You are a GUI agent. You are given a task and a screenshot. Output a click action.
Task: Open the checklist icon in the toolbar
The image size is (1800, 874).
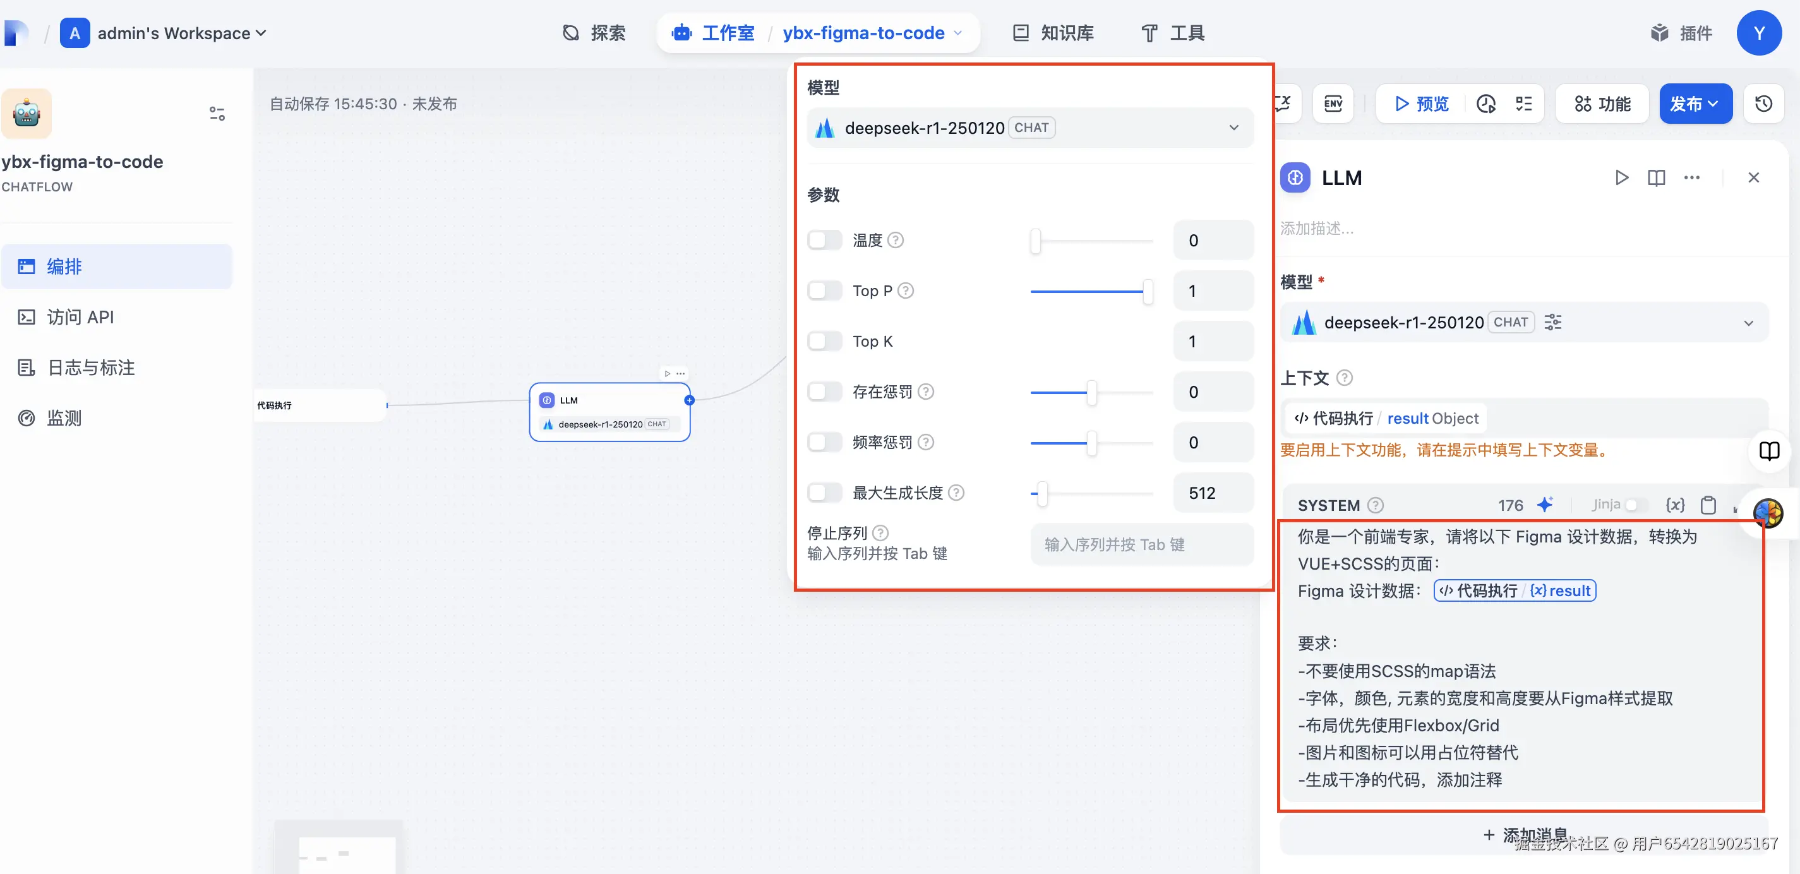point(1524,104)
